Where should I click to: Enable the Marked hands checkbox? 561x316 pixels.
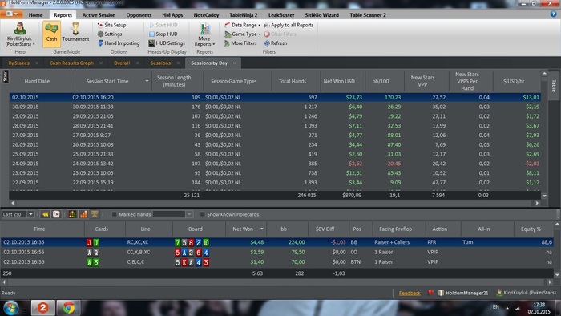[x=114, y=214]
